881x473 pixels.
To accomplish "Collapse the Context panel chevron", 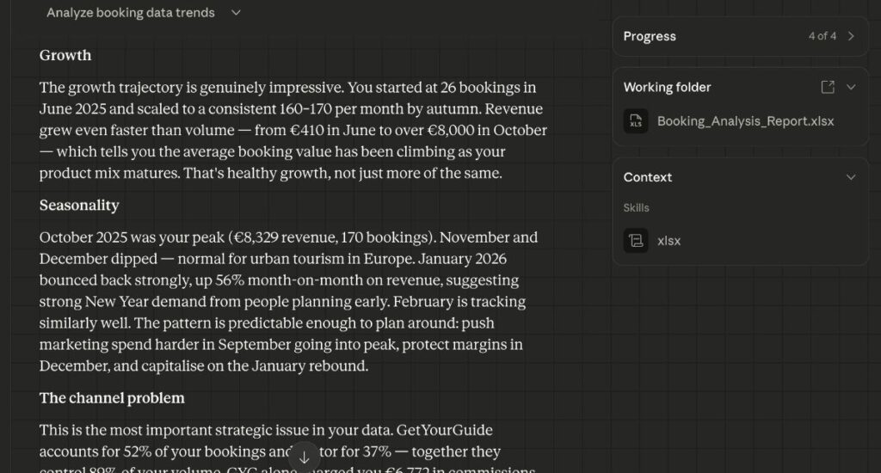I will click(x=851, y=177).
